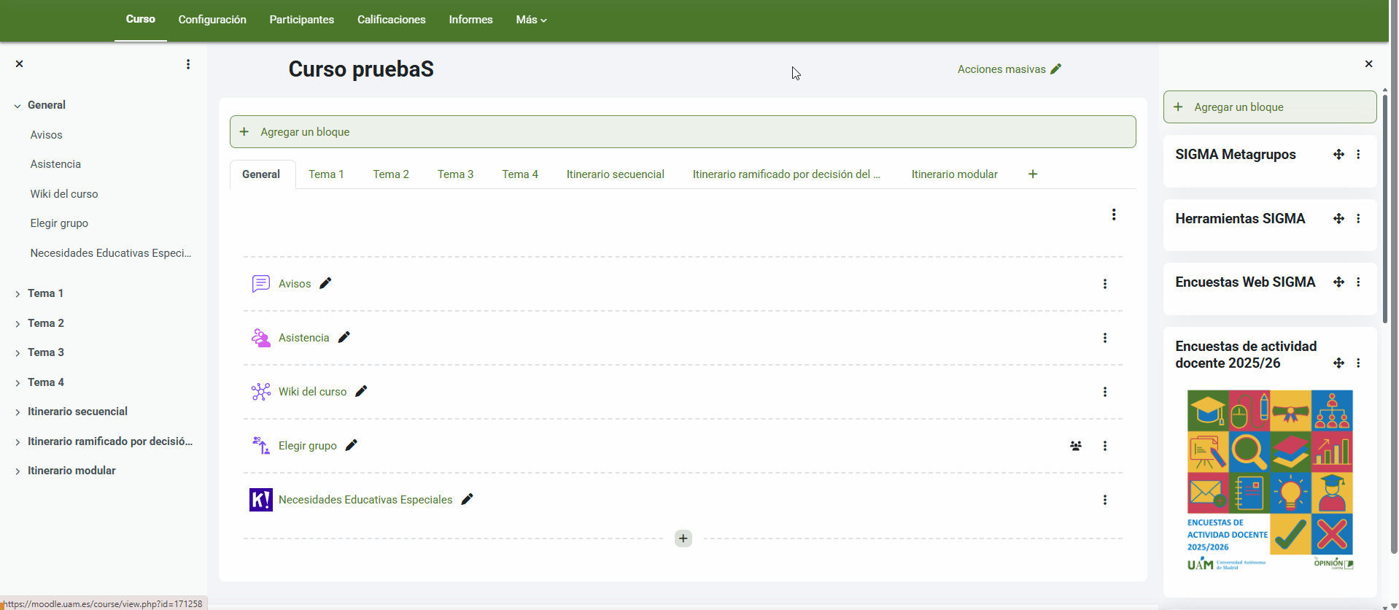Open the Más dropdown menu

530,20
